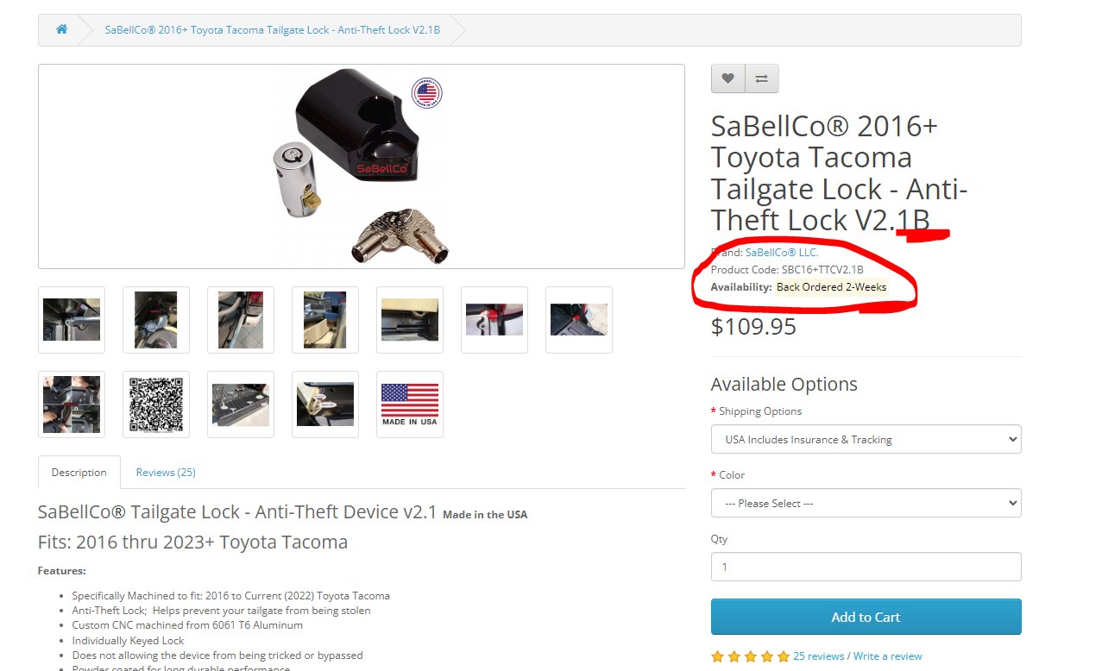Open the QR code thumbnail
This screenshot has height=671, width=1102.
click(156, 404)
